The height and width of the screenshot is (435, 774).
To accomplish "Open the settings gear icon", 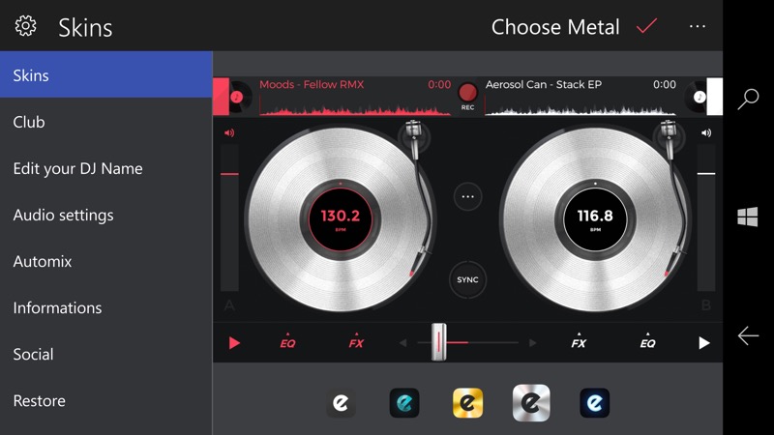I will pyautogui.click(x=25, y=26).
